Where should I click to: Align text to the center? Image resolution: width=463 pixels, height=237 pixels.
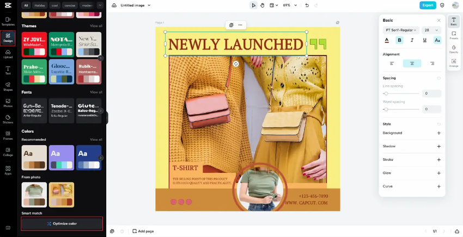[412, 64]
